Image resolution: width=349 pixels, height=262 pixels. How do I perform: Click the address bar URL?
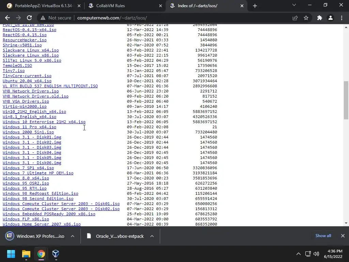112,18
